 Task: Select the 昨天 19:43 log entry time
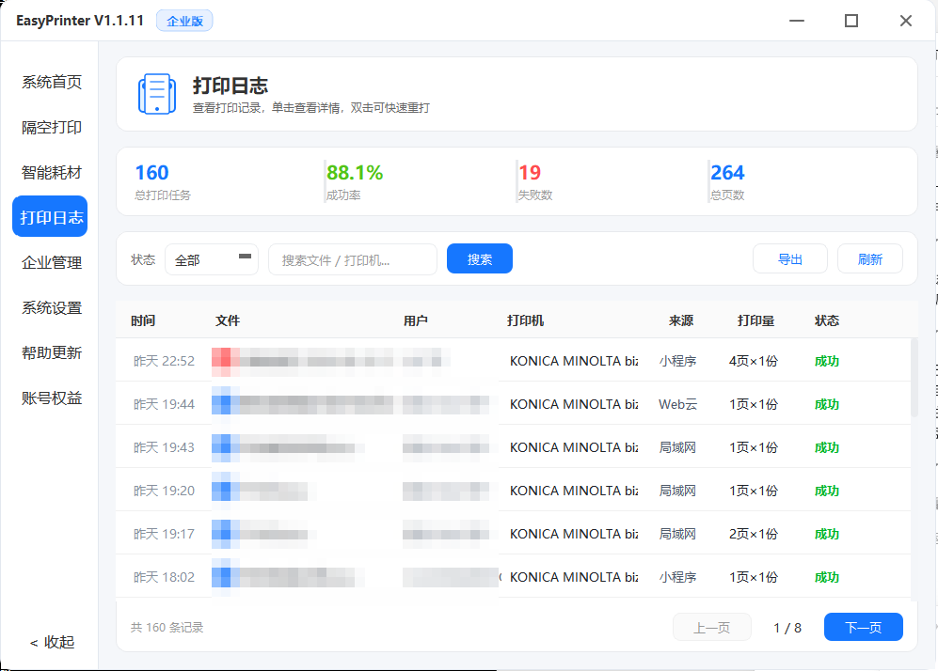164,447
